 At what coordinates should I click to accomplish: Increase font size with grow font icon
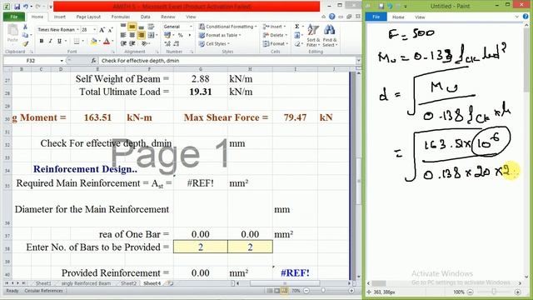coord(102,30)
